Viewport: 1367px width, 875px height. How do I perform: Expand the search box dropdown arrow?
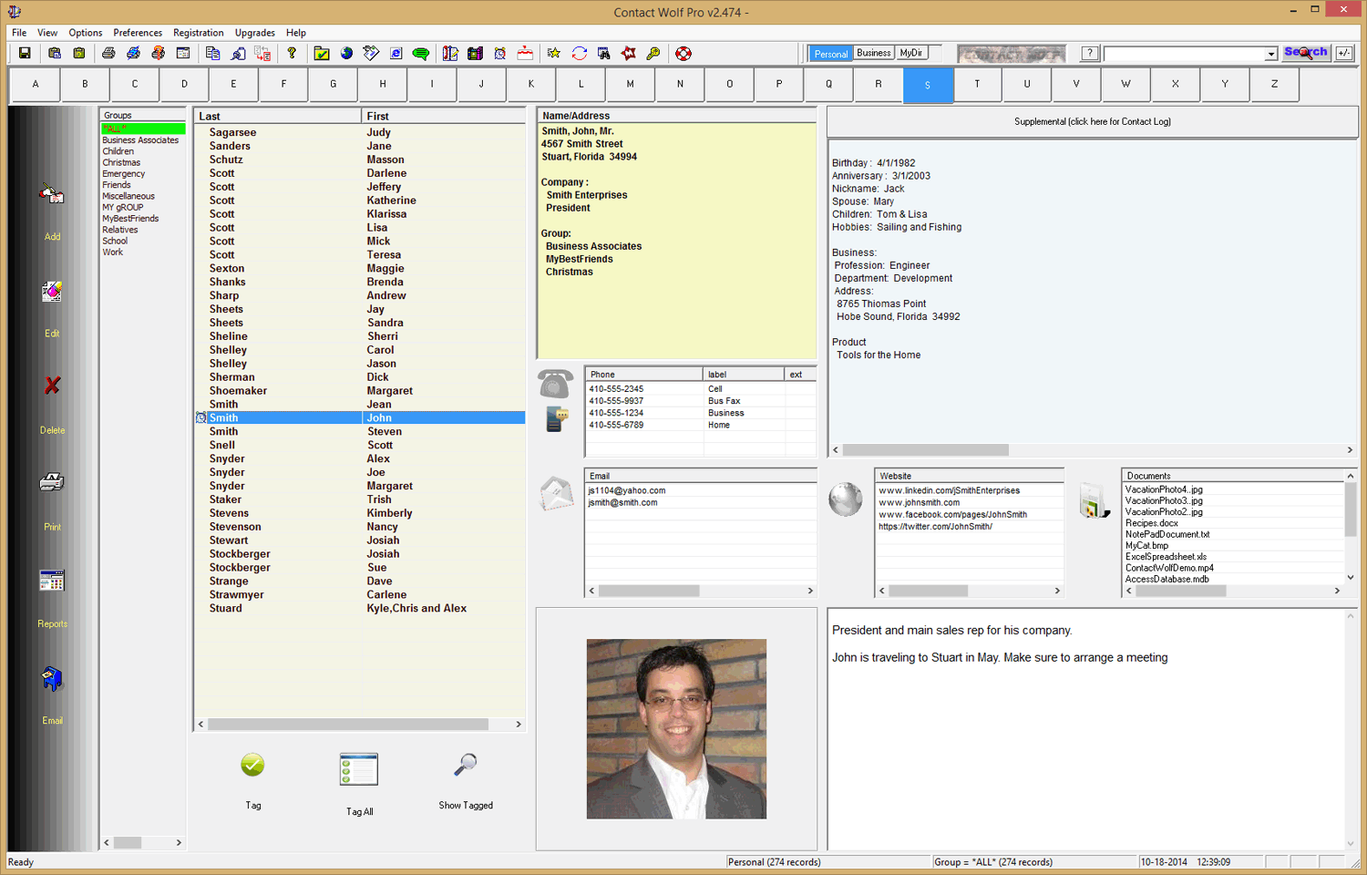click(x=1270, y=55)
